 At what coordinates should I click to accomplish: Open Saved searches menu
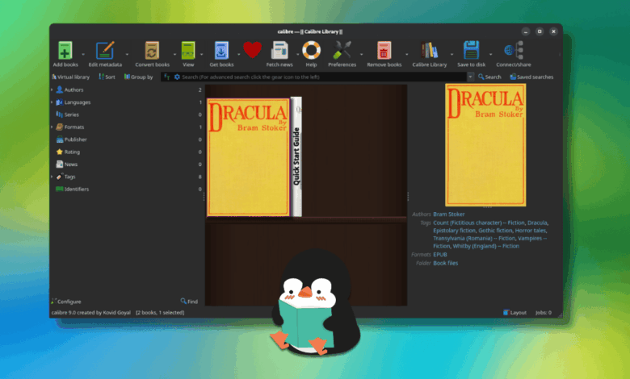click(531, 77)
